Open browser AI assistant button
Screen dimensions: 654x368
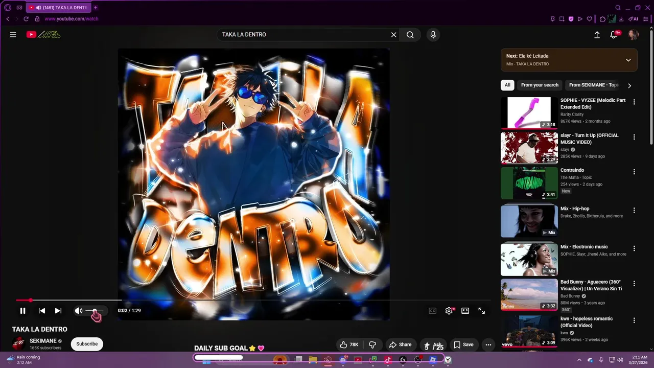(x=634, y=19)
